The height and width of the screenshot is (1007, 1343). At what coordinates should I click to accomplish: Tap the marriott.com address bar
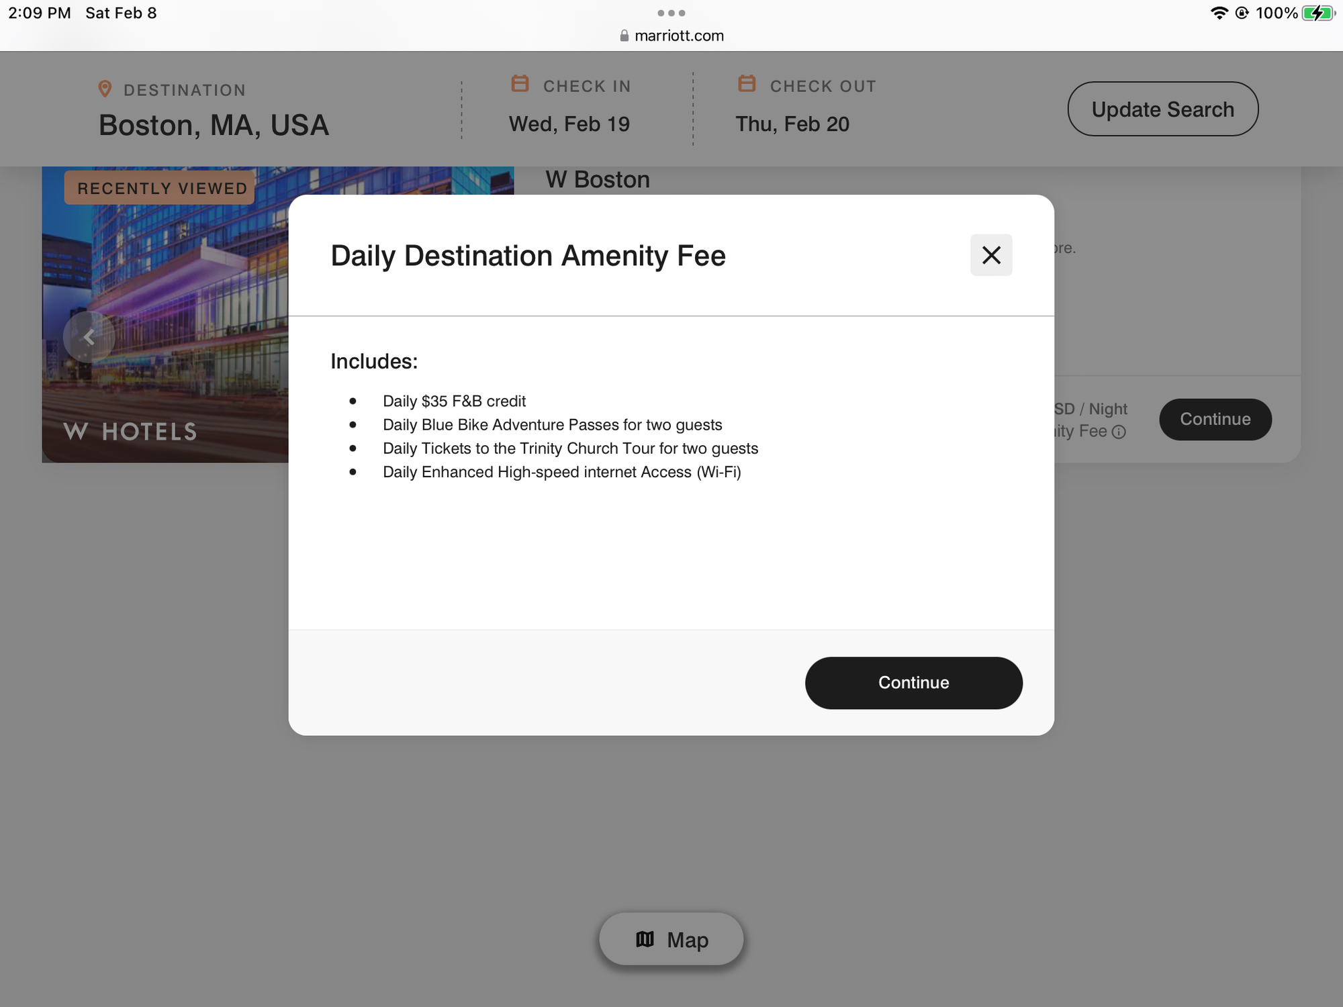pos(678,36)
